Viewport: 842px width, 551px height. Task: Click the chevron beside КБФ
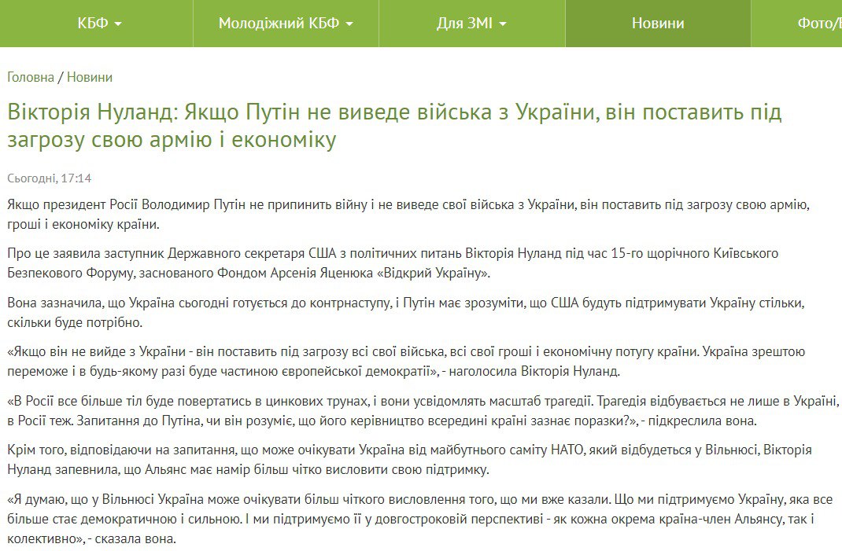point(120,23)
